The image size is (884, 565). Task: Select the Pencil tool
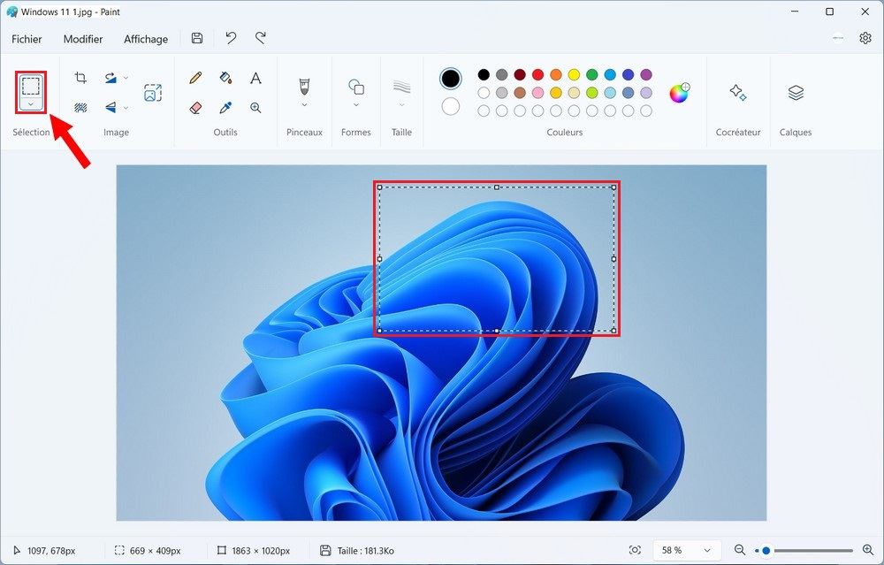click(x=196, y=78)
